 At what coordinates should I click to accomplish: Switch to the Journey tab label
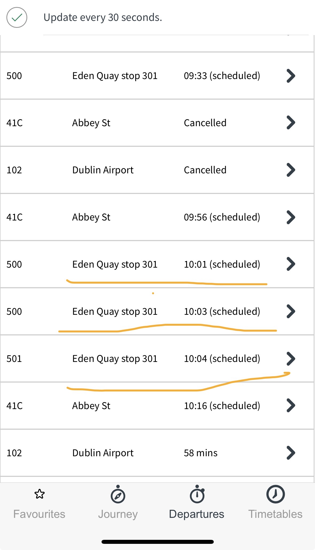point(118,514)
